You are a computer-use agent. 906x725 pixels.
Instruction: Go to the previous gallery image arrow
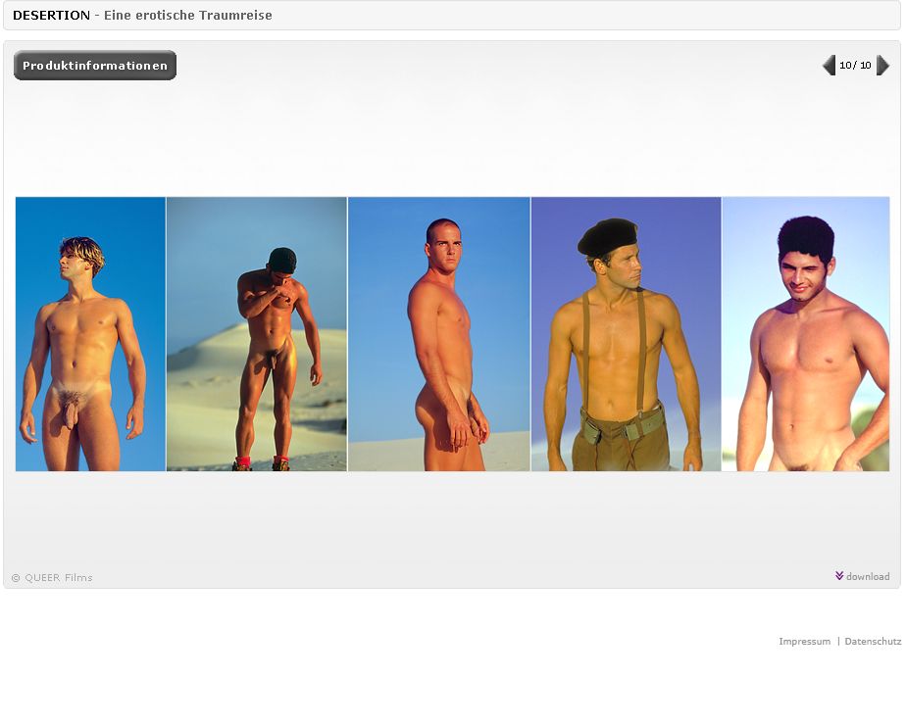click(x=829, y=66)
